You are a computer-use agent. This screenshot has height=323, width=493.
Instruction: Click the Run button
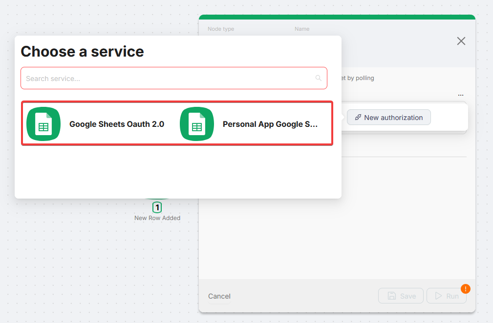(x=447, y=296)
